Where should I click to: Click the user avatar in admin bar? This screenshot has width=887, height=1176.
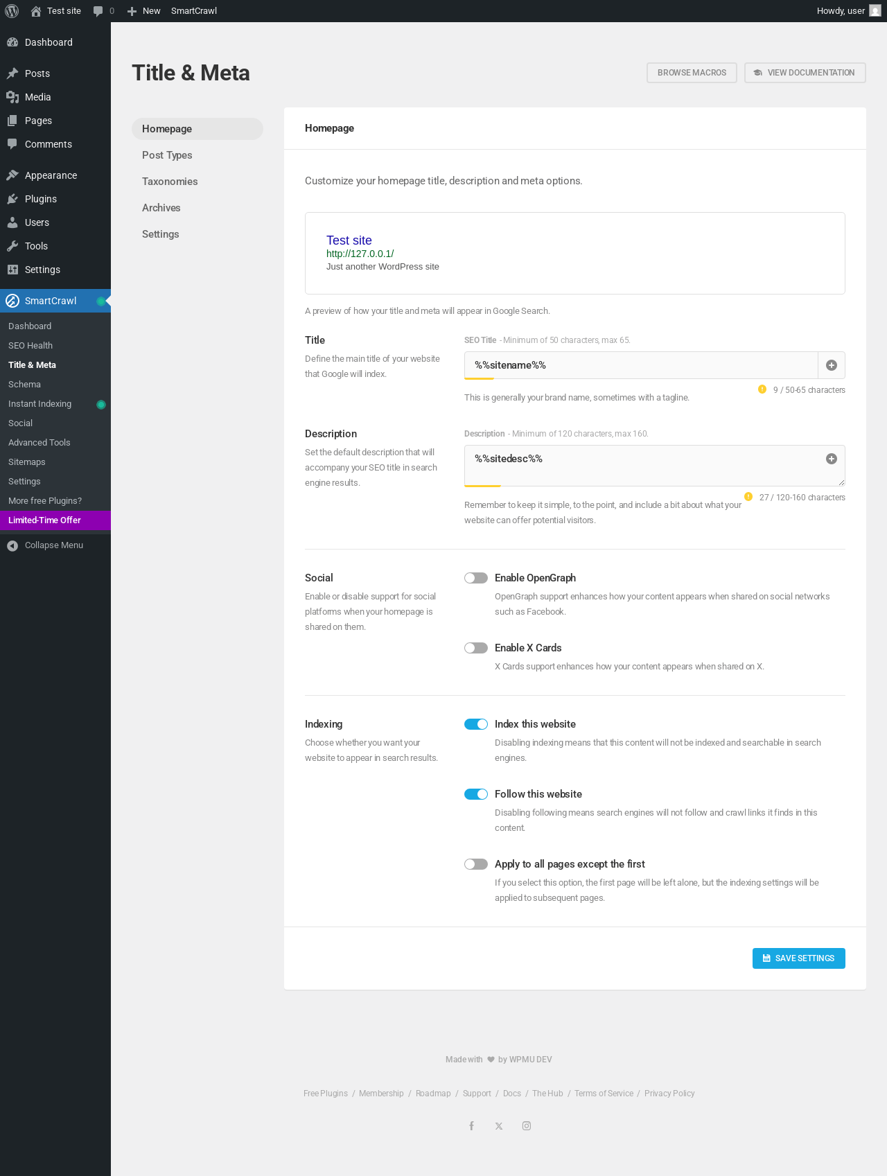875,11
